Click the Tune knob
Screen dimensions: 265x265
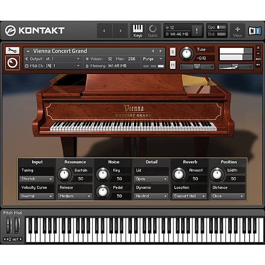(x=186, y=54)
